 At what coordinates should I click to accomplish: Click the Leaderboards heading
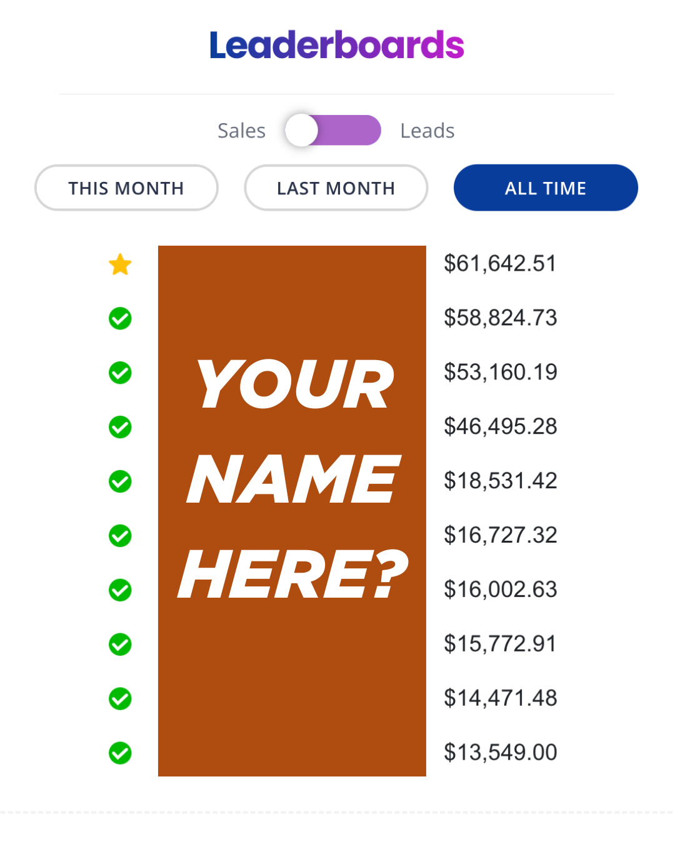coord(337,45)
